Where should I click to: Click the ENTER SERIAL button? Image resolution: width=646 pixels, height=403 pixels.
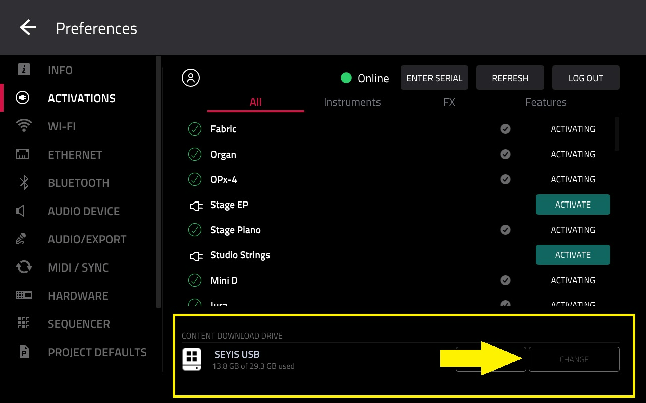point(435,78)
